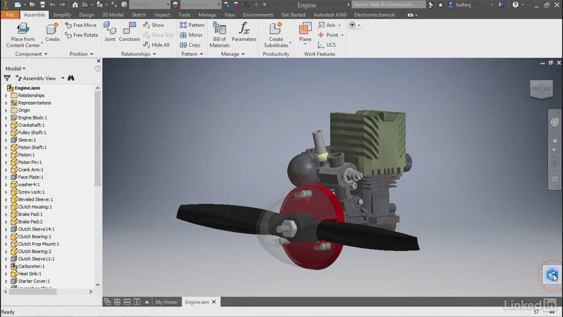Select the UCS tool
The height and width of the screenshot is (317, 563).
327,45
